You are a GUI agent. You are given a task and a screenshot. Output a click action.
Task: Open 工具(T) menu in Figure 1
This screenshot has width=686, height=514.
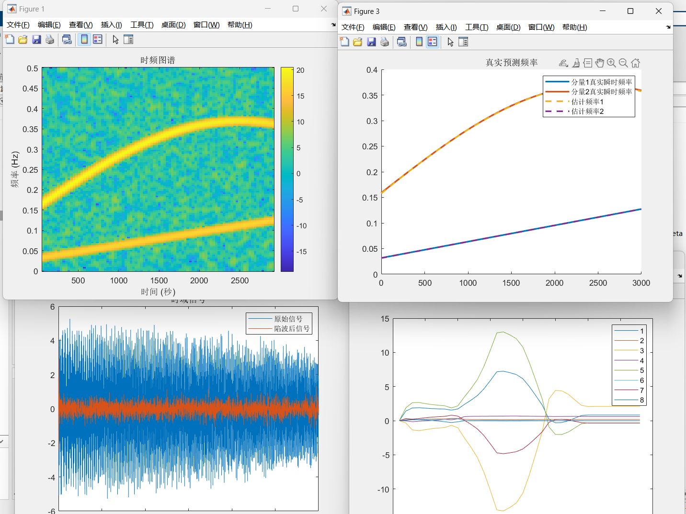142,25
